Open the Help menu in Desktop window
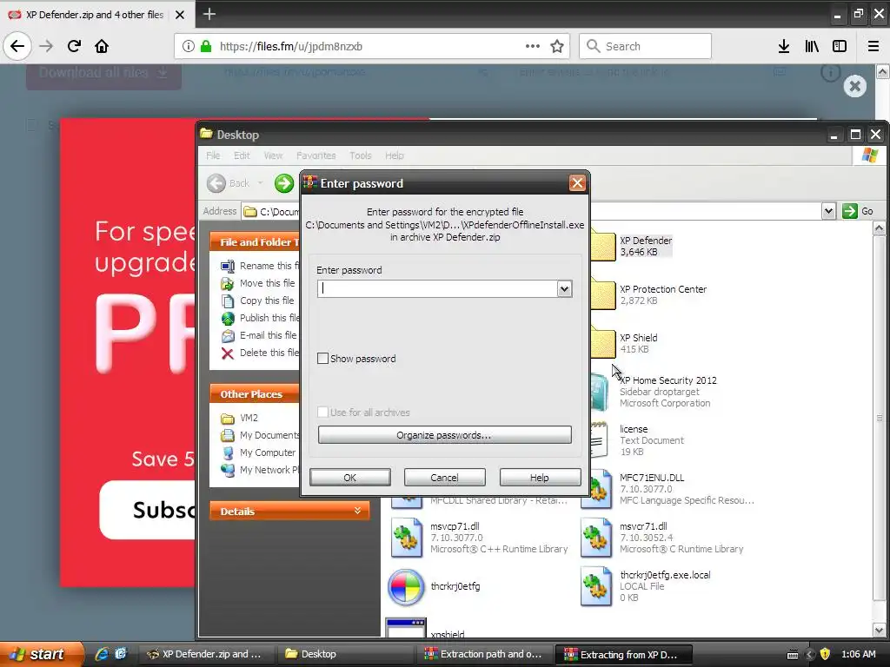The image size is (890, 667). [x=395, y=155]
